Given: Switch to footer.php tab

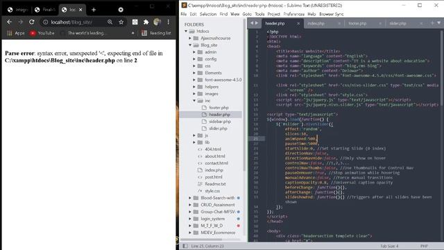Looking at the screenshot, I should tap(357, 24).
